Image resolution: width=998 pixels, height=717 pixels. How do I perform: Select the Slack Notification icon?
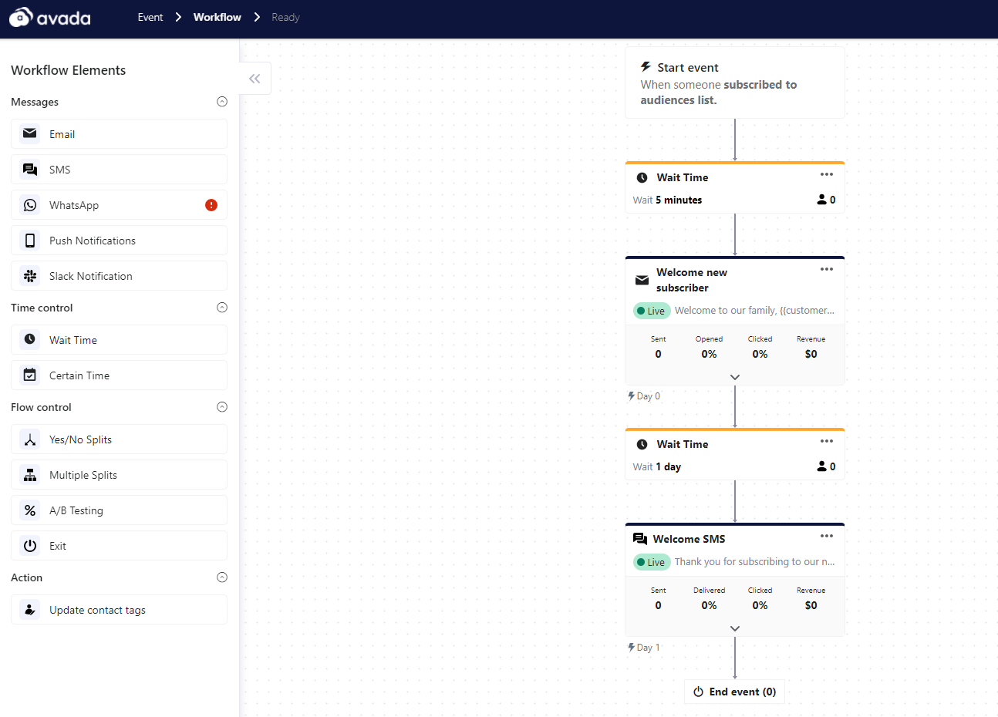coord(30,276)
